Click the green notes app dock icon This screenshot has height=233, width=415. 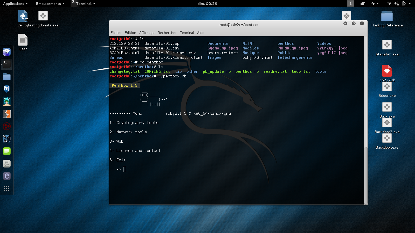click(x=7, y=151)
